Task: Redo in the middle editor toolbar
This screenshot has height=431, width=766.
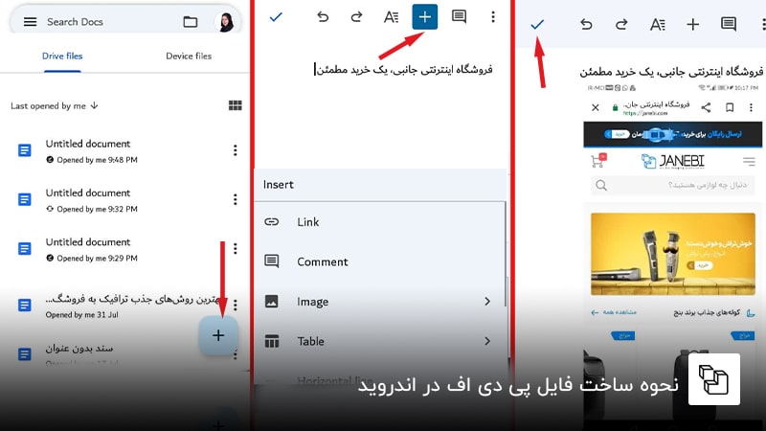Action: click(x=356, y=17)
